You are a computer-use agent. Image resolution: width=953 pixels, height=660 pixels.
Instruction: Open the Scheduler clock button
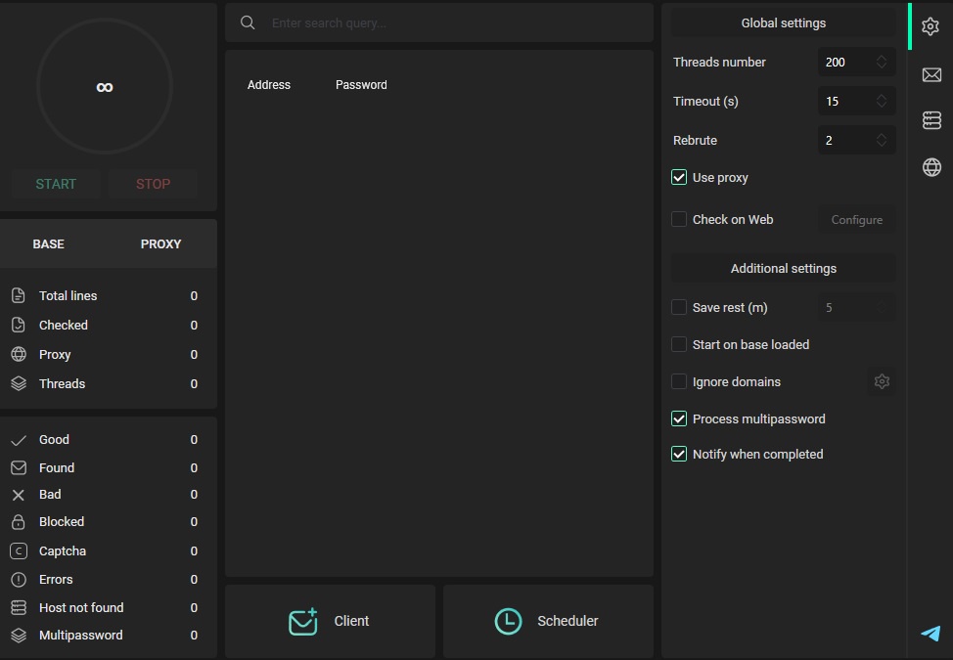pos(548,621)
